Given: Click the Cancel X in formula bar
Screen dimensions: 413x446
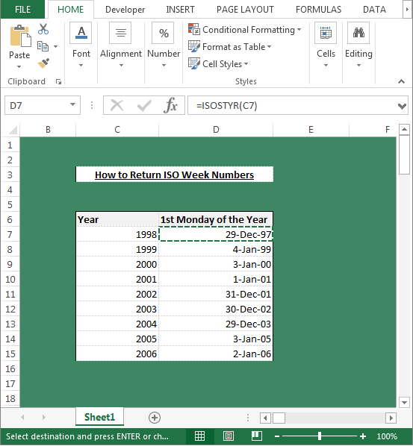Looking at the screenshot, I should pos(117,105).
